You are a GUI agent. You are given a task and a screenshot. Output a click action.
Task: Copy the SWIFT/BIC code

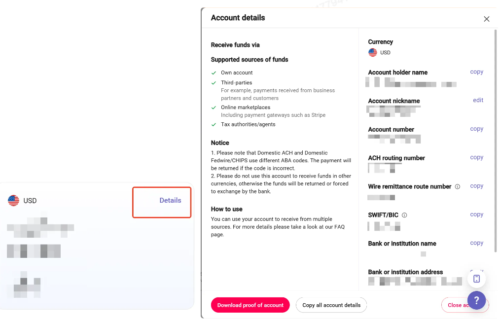476,215
